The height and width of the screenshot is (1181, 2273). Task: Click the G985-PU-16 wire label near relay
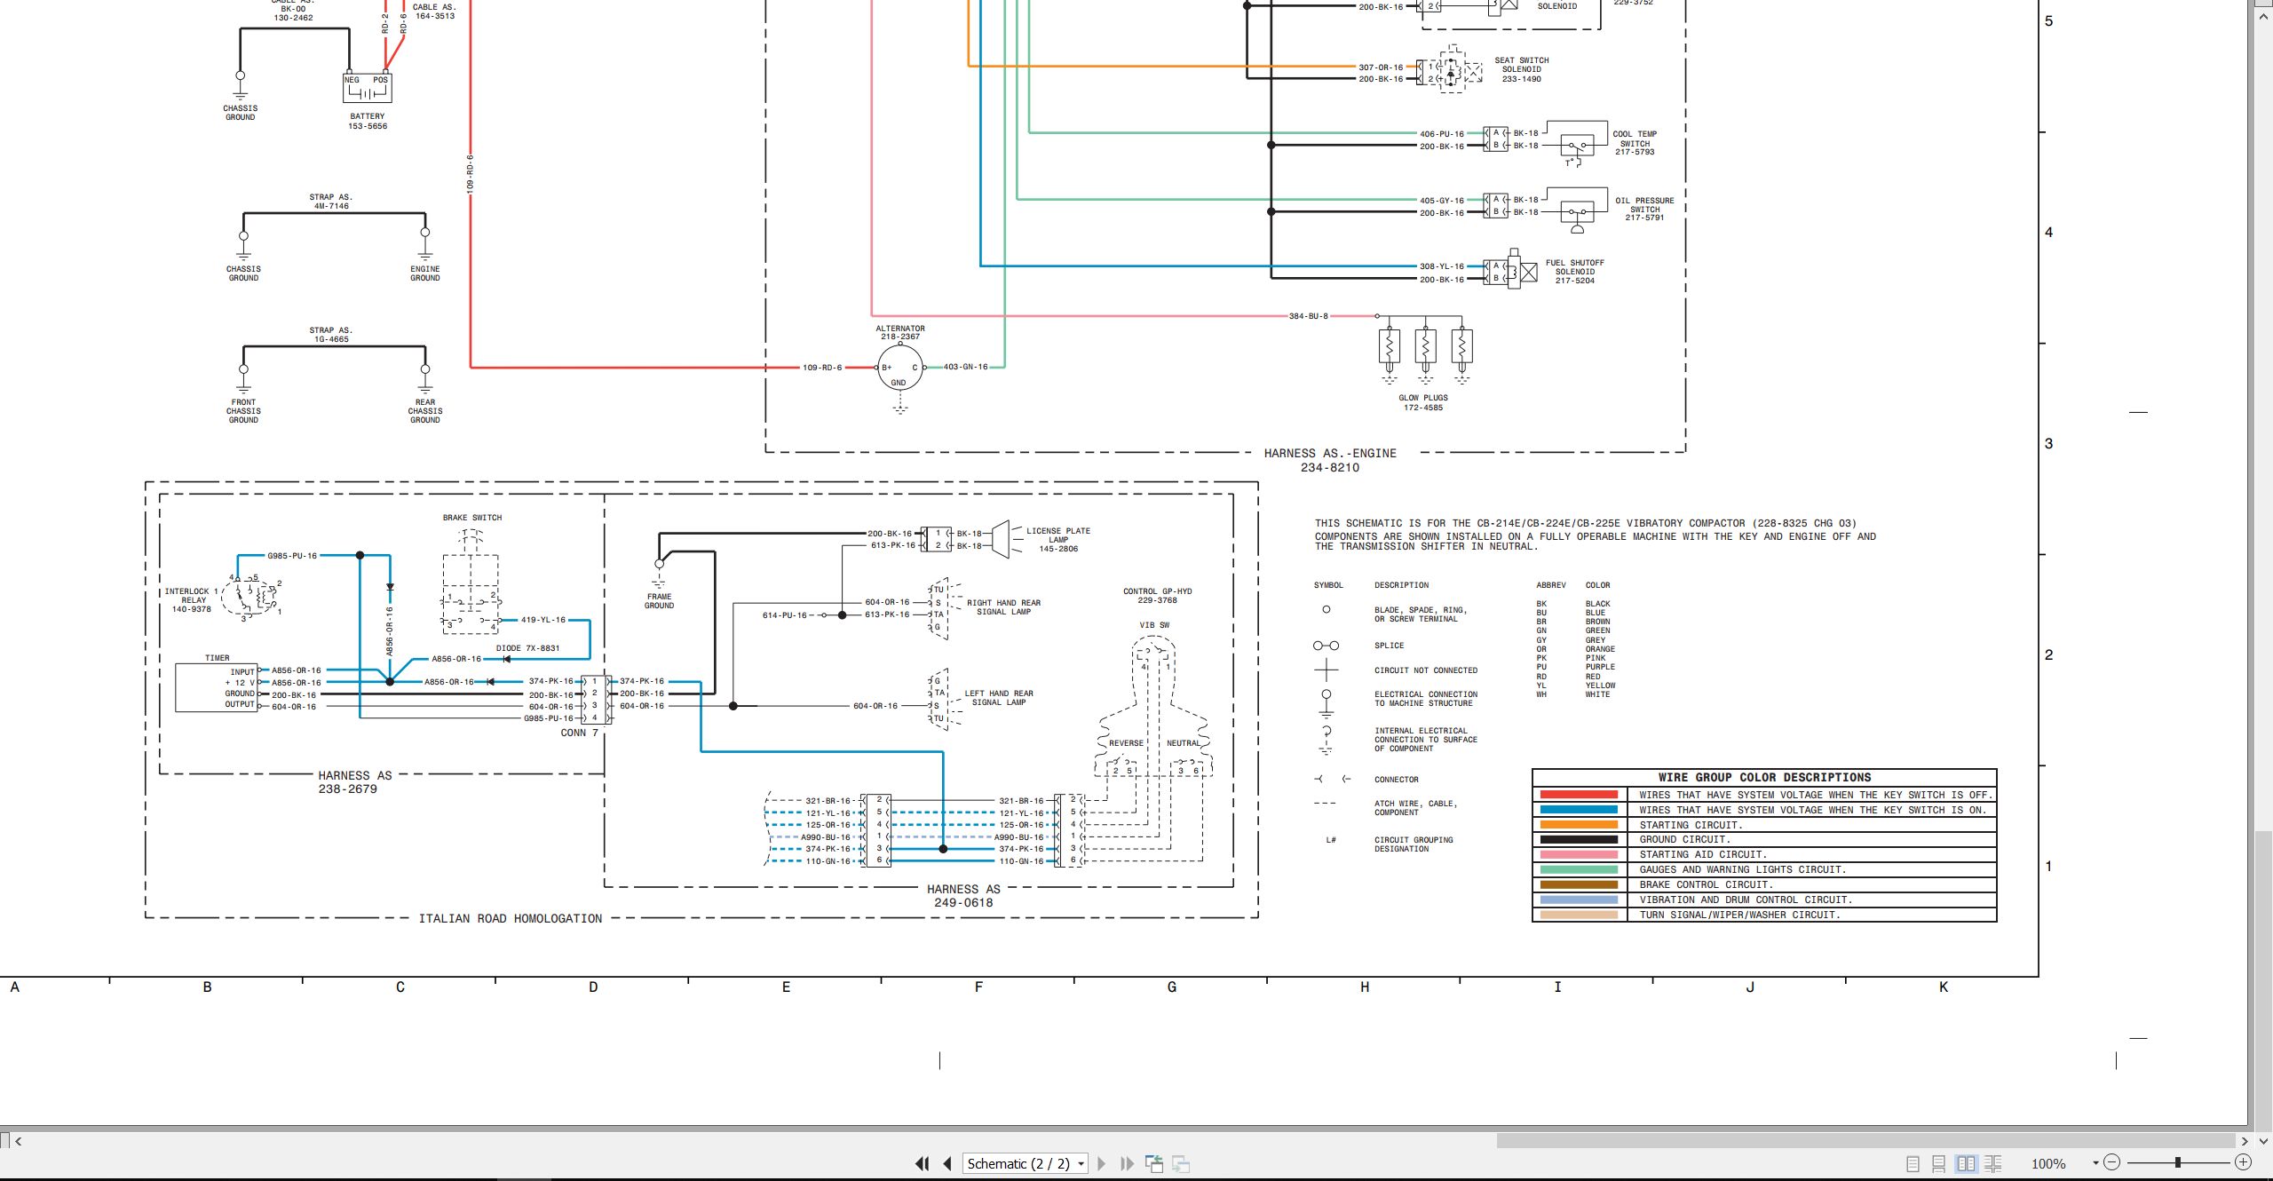pyautogui.click(x=292, y=556)
